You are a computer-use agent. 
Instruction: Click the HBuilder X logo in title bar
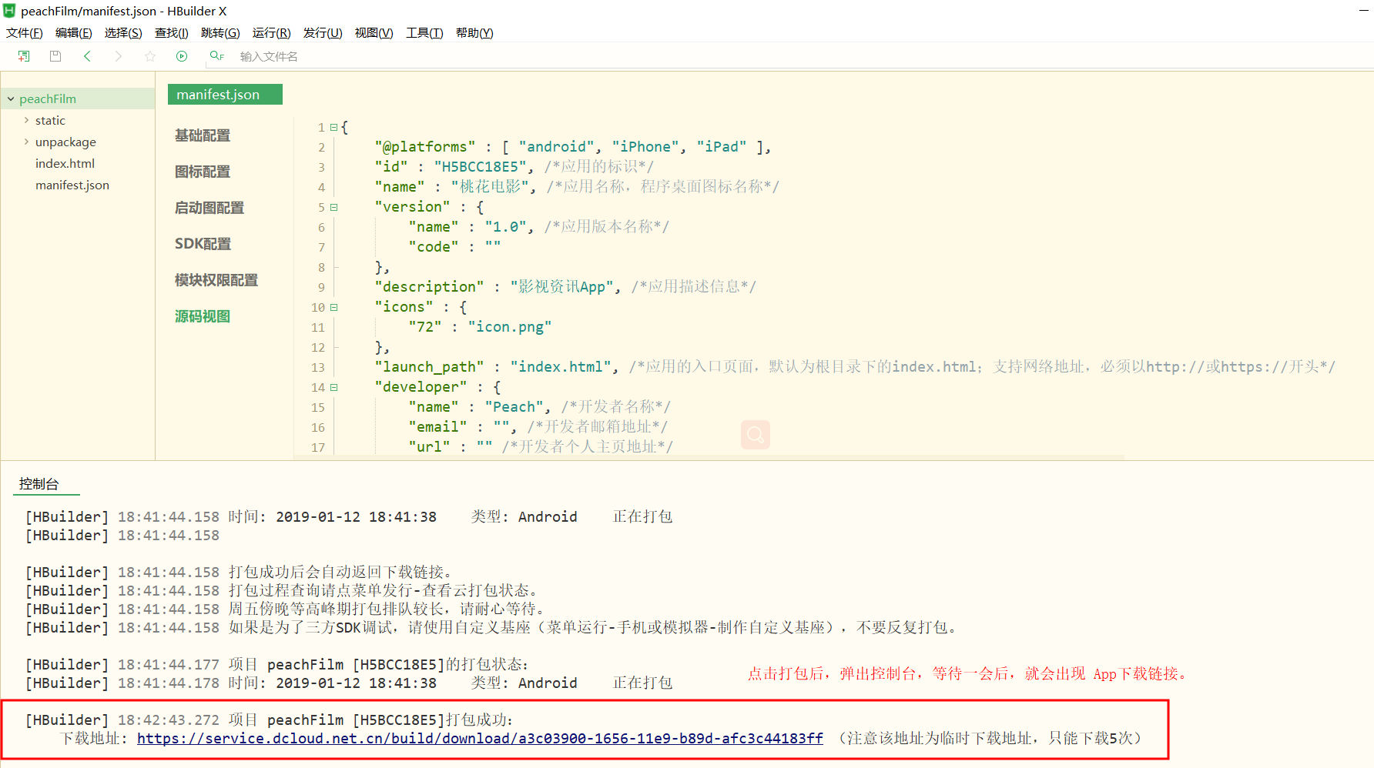10,11
